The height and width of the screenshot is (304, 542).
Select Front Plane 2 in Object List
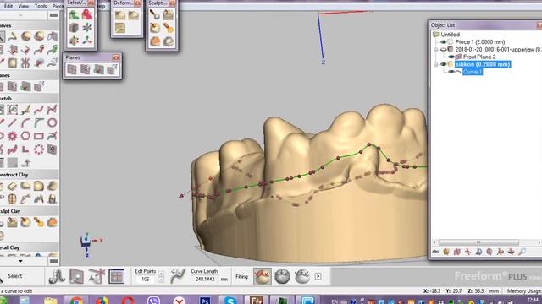click(x=479, y=57)
